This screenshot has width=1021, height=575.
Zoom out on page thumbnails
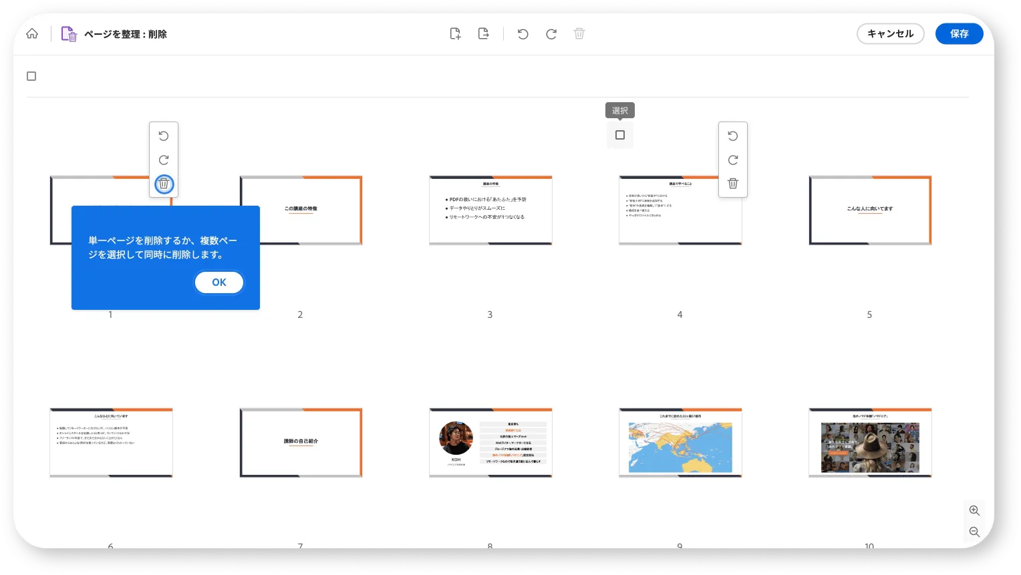(975, 532)
